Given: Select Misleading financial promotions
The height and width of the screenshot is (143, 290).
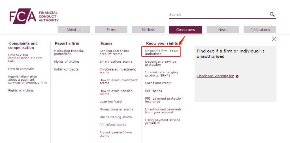Looking at the screenshot, I should pos(69,52).
